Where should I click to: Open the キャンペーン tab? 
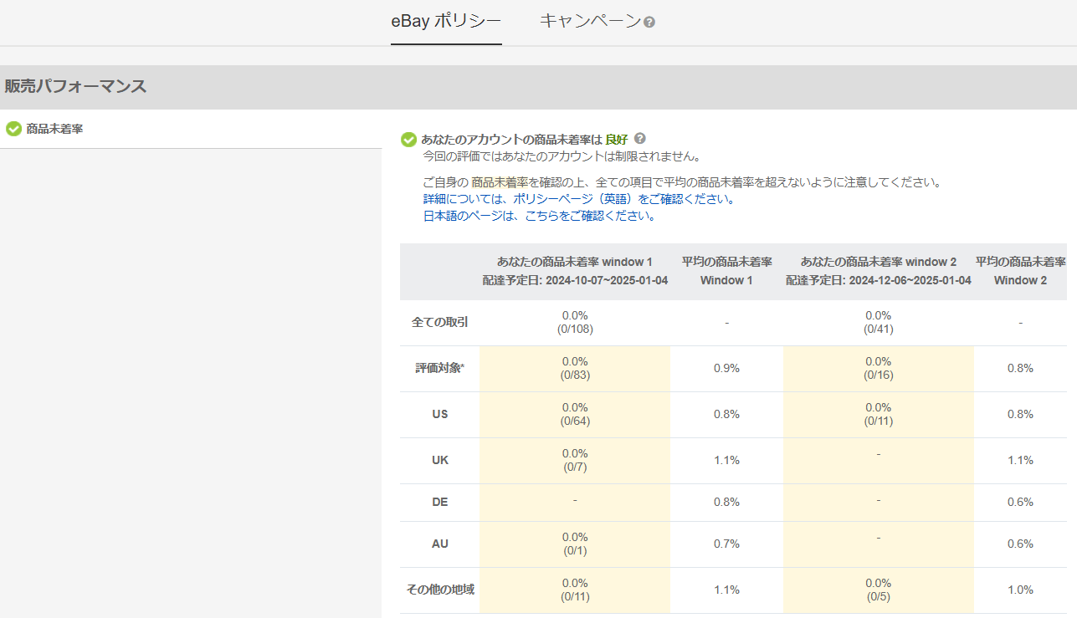coord(590,22)
